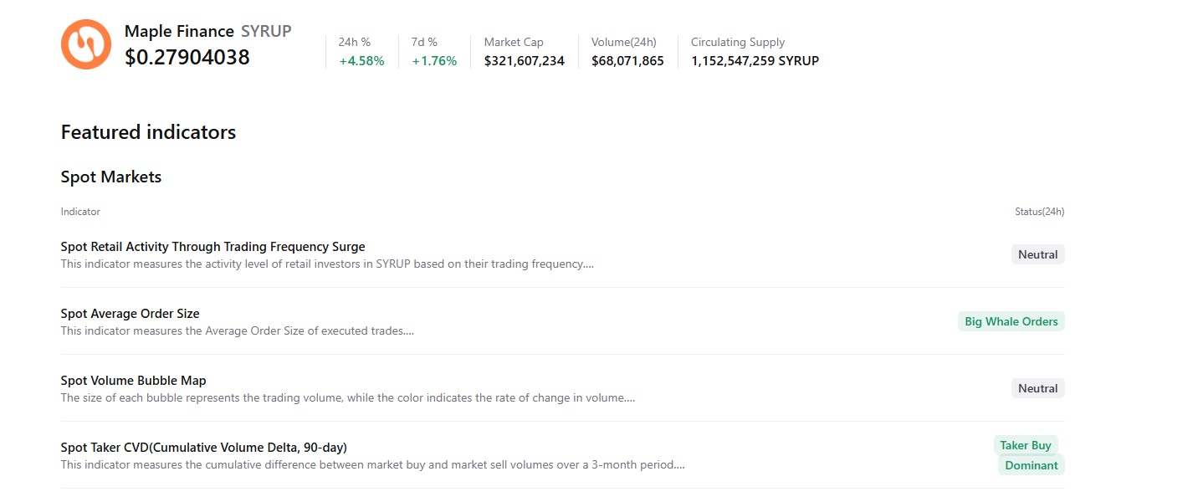Click the Big Whale Orders status badge
The image size is (1198, 497).
point(1011,320)
